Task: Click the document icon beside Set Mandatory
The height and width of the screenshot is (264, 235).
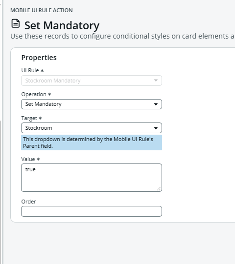Action: point(15,23)
